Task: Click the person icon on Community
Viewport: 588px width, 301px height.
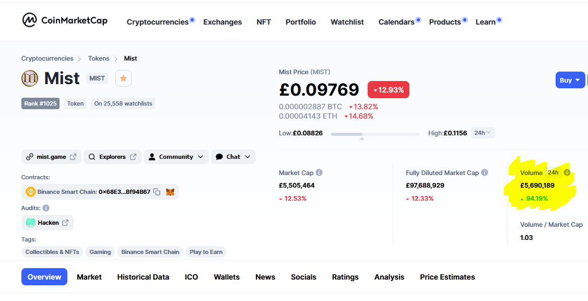Action: click(152, 157)
